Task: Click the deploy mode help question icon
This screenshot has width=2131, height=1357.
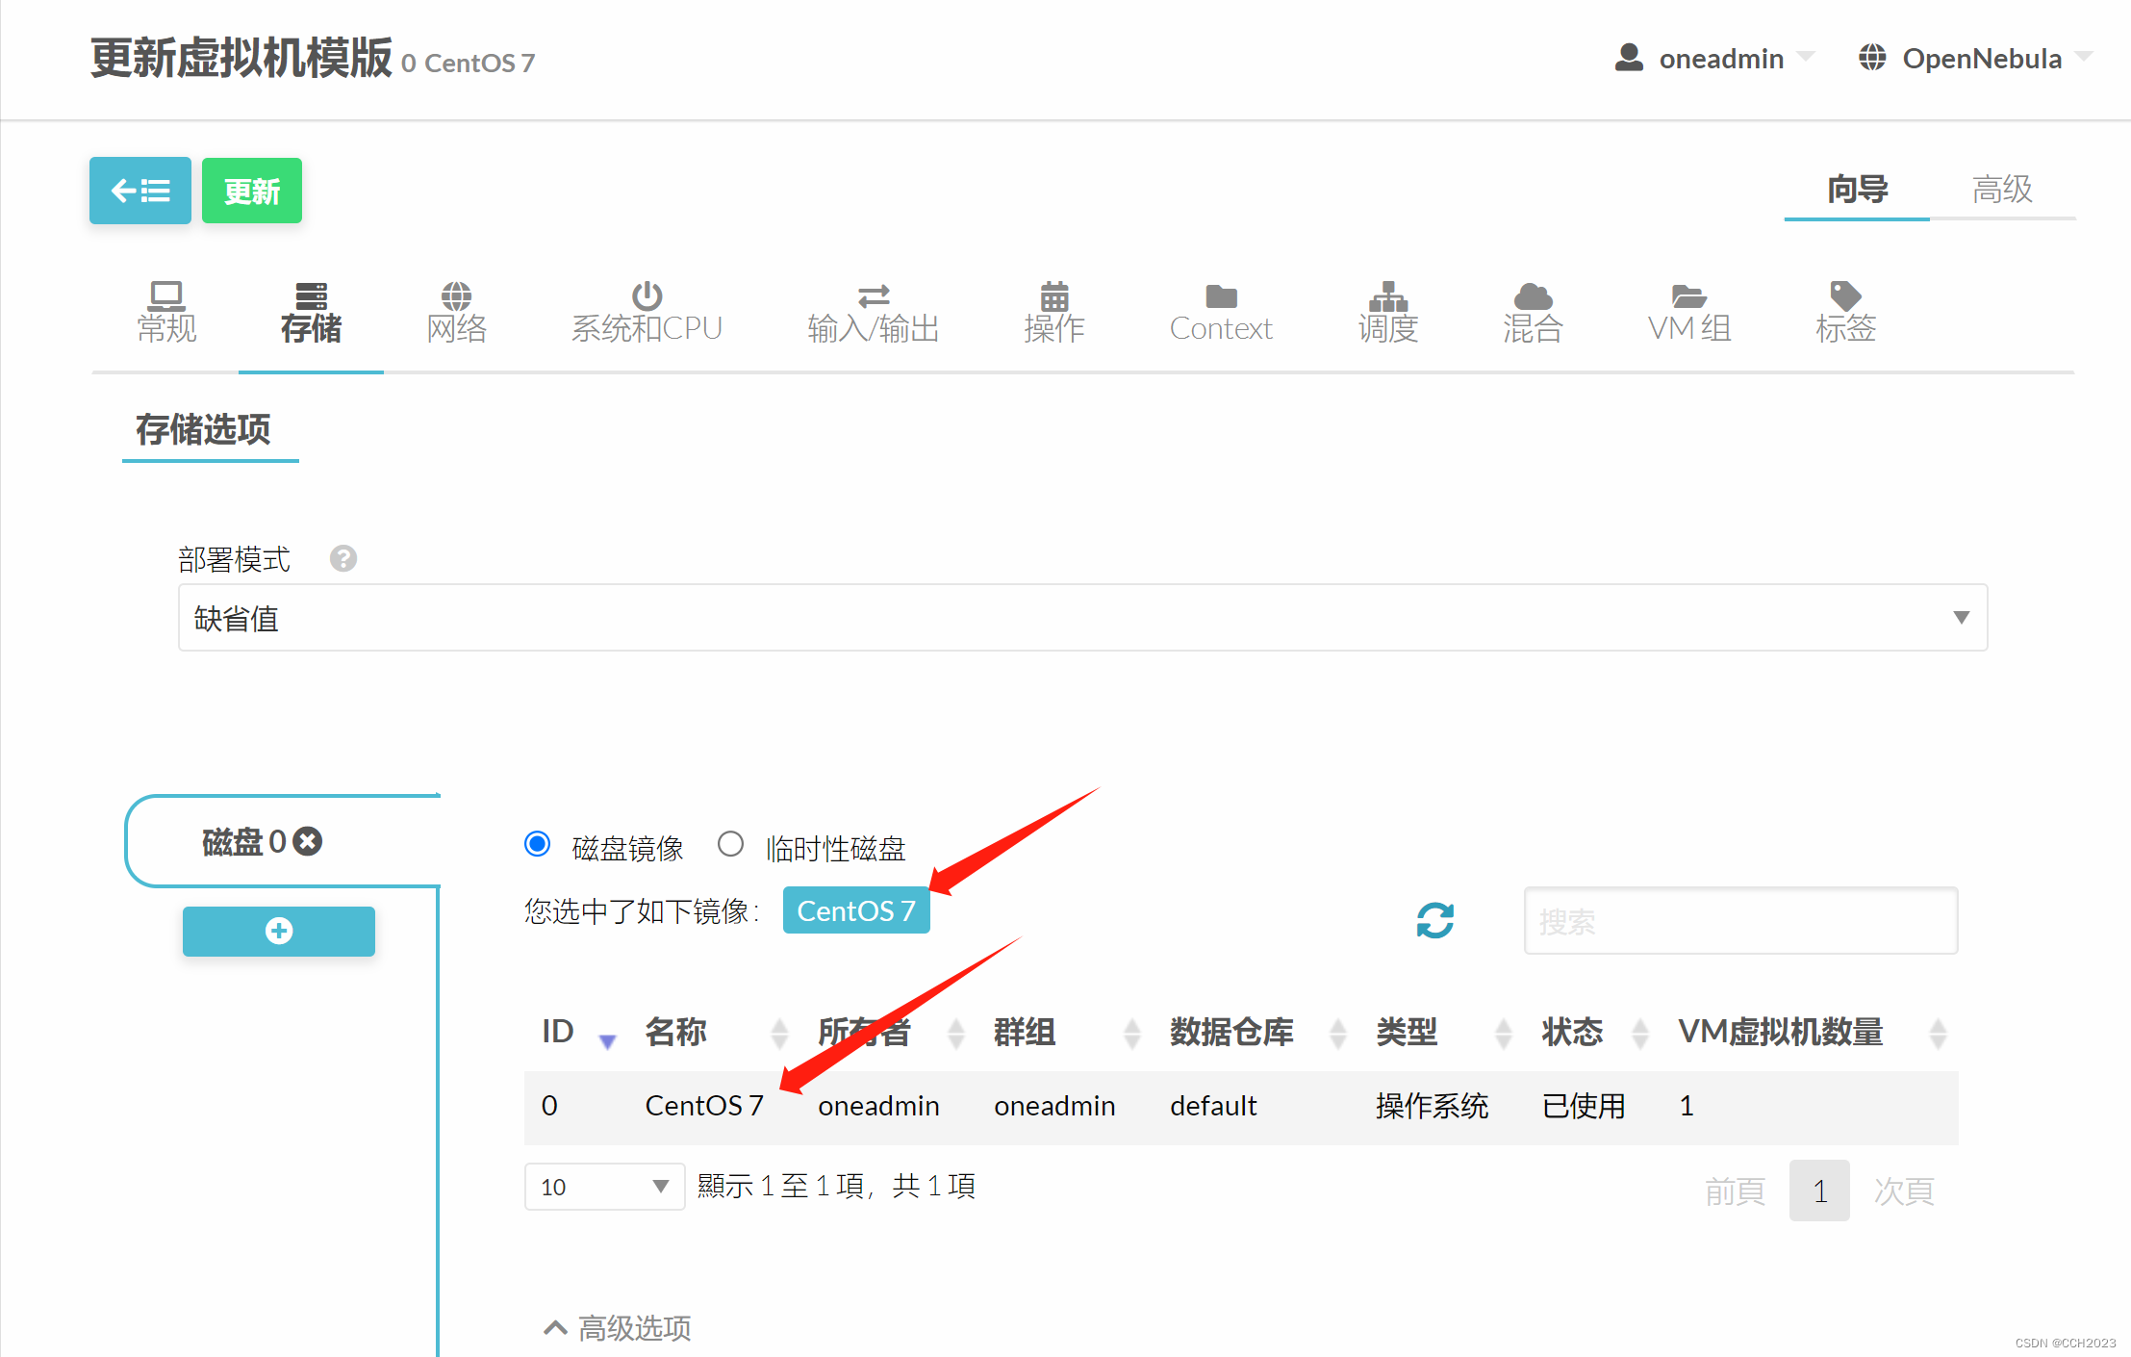Action: click(343, 559)
